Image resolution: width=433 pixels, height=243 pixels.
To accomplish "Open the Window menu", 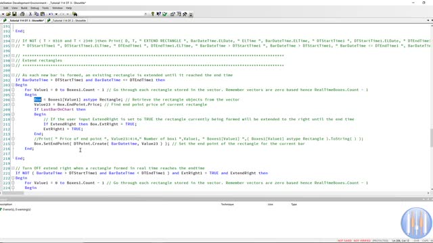I will pos(57,8).
